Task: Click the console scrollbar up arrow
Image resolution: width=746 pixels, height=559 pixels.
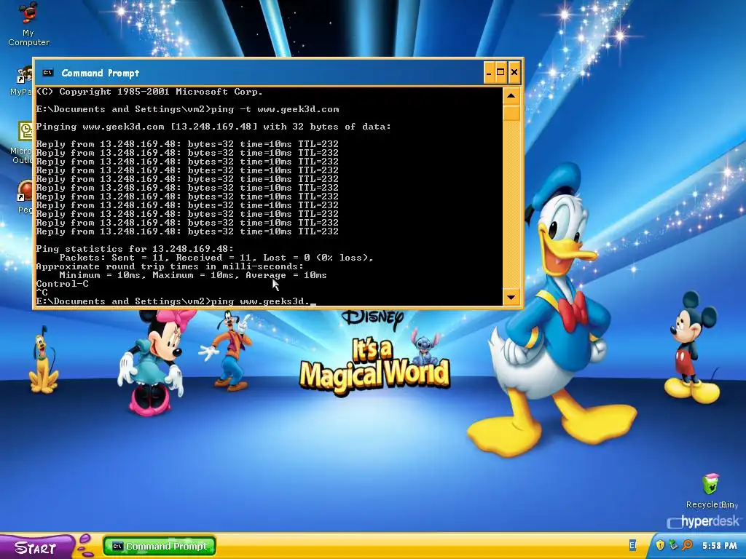Action: (511, 96)
